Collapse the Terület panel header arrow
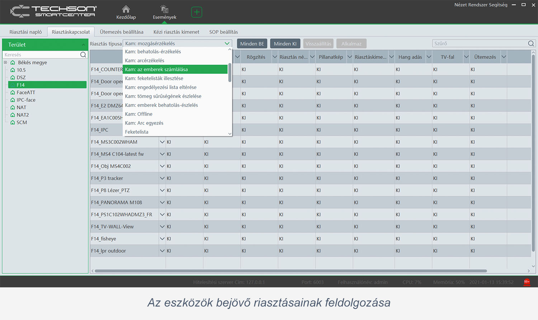 pos(84,45)
